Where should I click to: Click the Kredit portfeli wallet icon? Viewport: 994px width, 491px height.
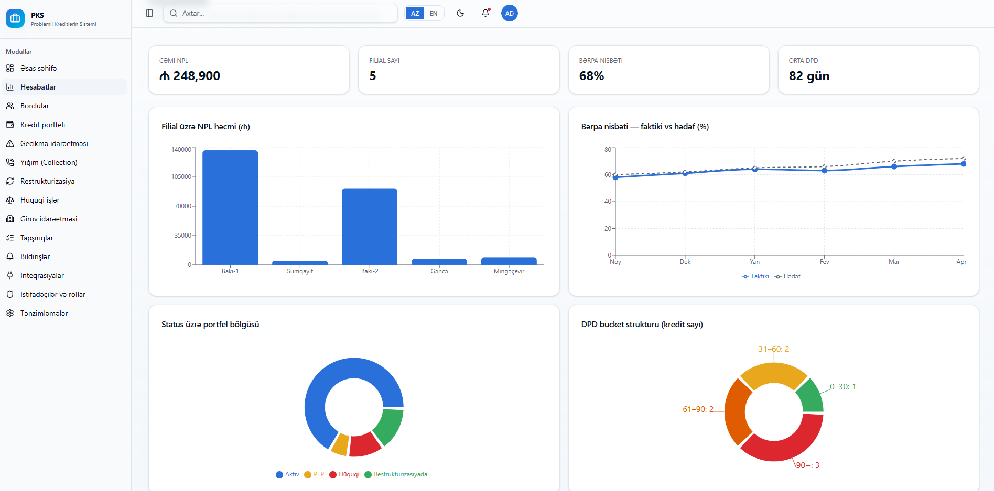(10, 125)
